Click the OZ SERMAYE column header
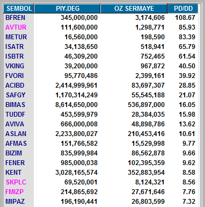 coord(134,9)
